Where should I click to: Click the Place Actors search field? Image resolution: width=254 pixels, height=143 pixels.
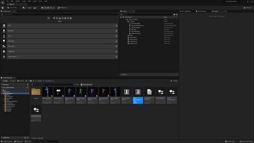tap(60, 14)
